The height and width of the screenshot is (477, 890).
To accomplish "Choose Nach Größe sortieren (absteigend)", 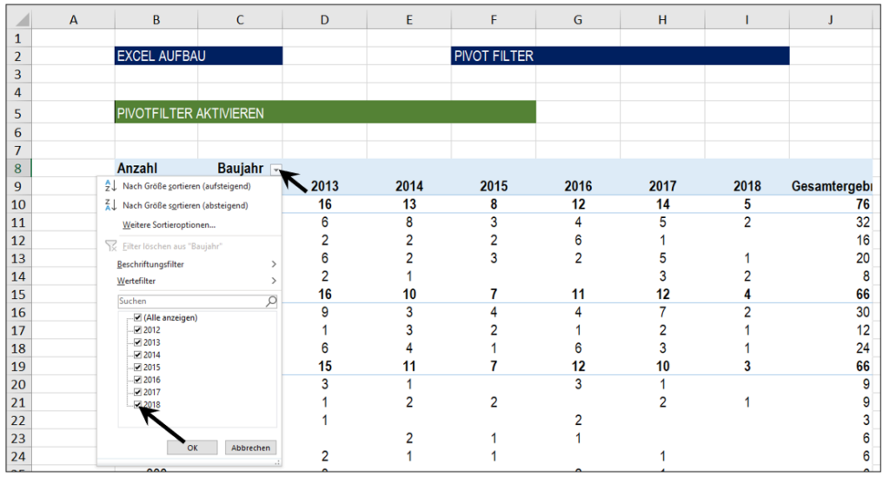I will tap(186, 205).
